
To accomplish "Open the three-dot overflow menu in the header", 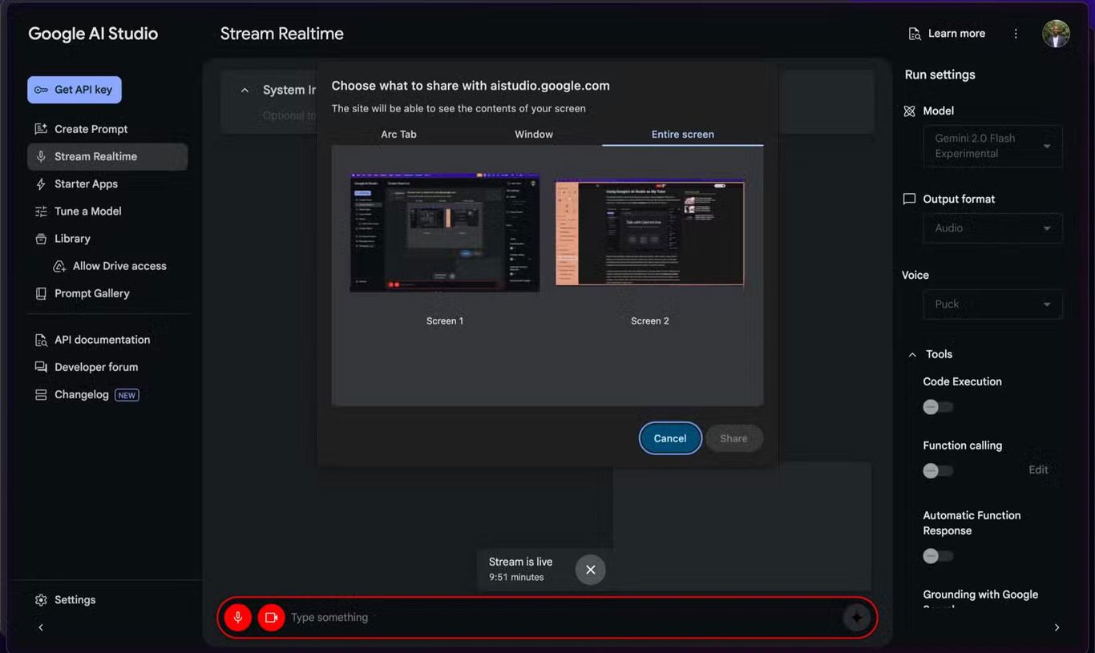I will (1016, 33).
